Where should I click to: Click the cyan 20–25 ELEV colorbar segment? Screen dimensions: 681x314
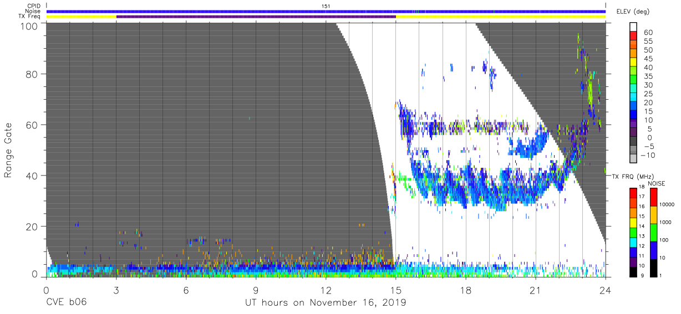point(634,97)
